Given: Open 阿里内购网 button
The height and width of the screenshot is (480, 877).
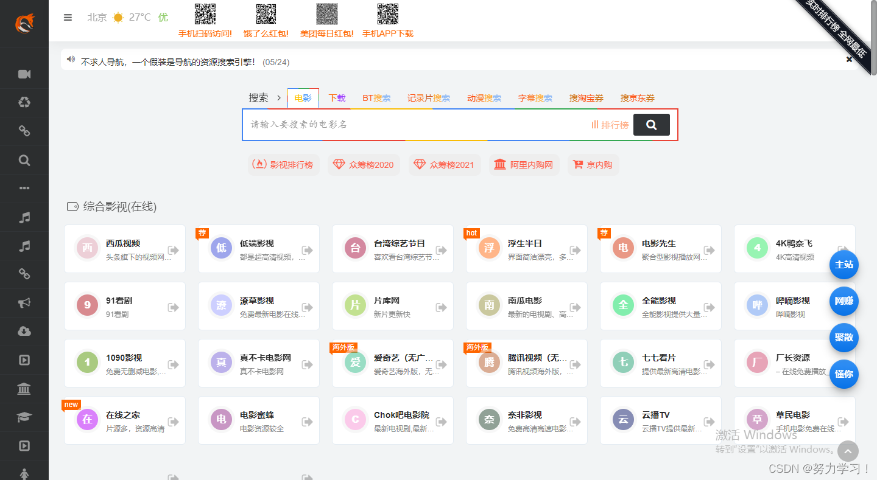Looking at the screenshot, I should pos(524,165).
